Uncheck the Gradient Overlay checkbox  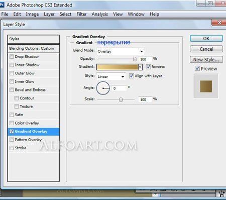click(x=12, y=131)
